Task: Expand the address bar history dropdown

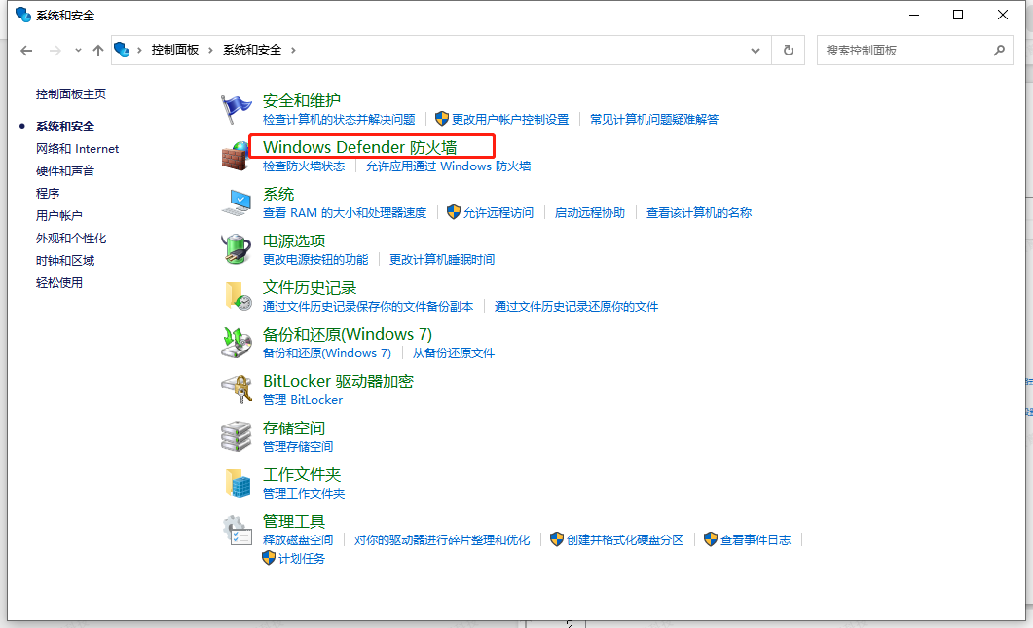Action: (x=755, y=51)
